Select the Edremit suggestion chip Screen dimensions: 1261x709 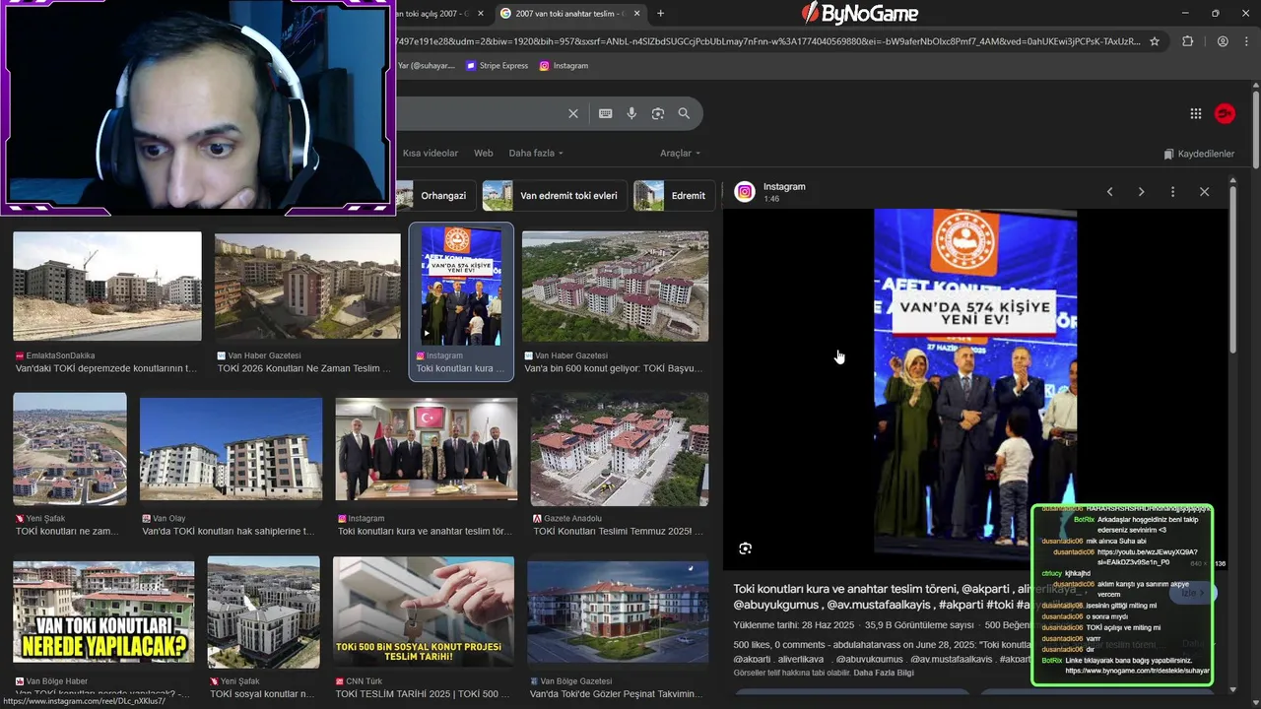click(x=674, y=196)
